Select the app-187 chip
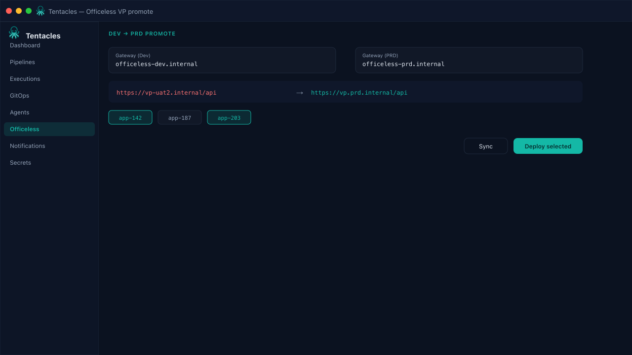This screenshot has width=632, height=355. (180, 117)
